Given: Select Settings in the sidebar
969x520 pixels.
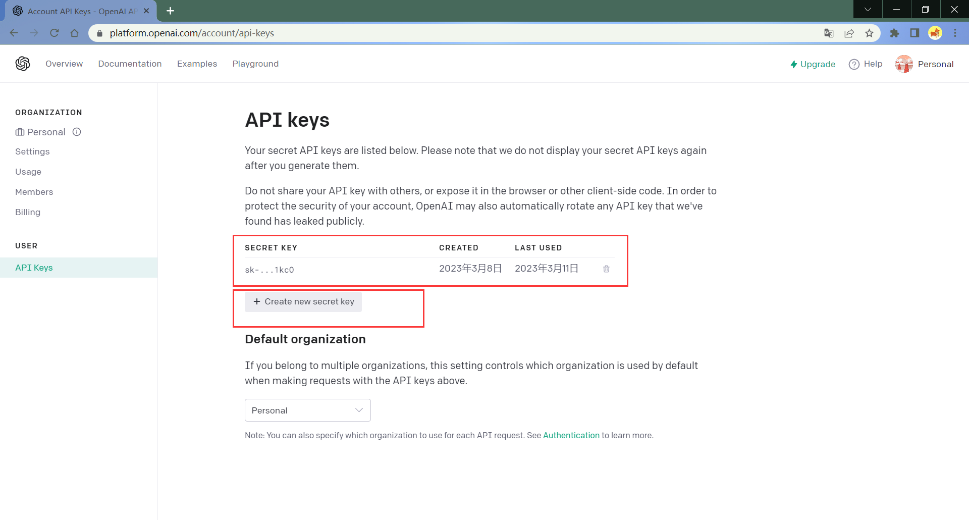Looking at the screenshot, I should pos(32,151).
